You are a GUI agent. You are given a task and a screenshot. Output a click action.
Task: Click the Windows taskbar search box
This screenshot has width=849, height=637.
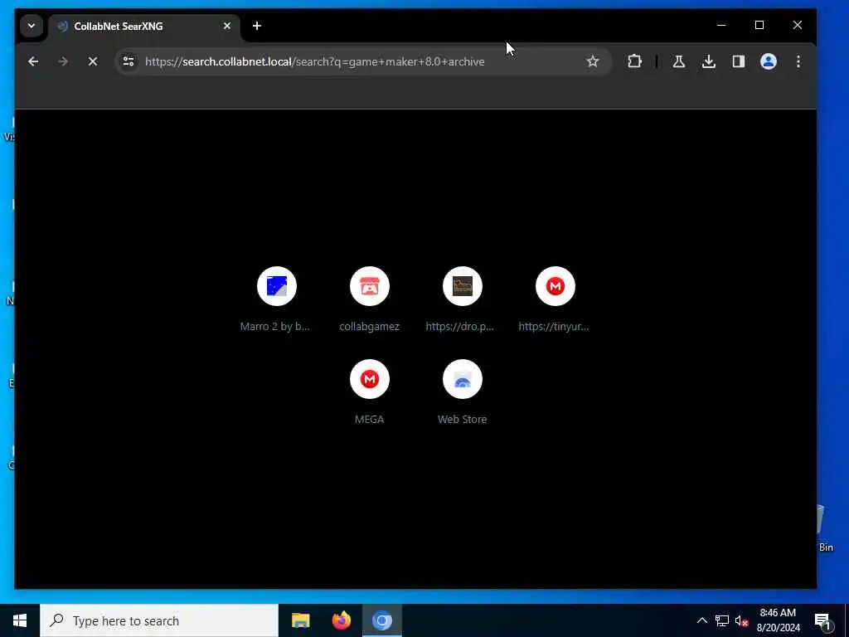point(159,620)
